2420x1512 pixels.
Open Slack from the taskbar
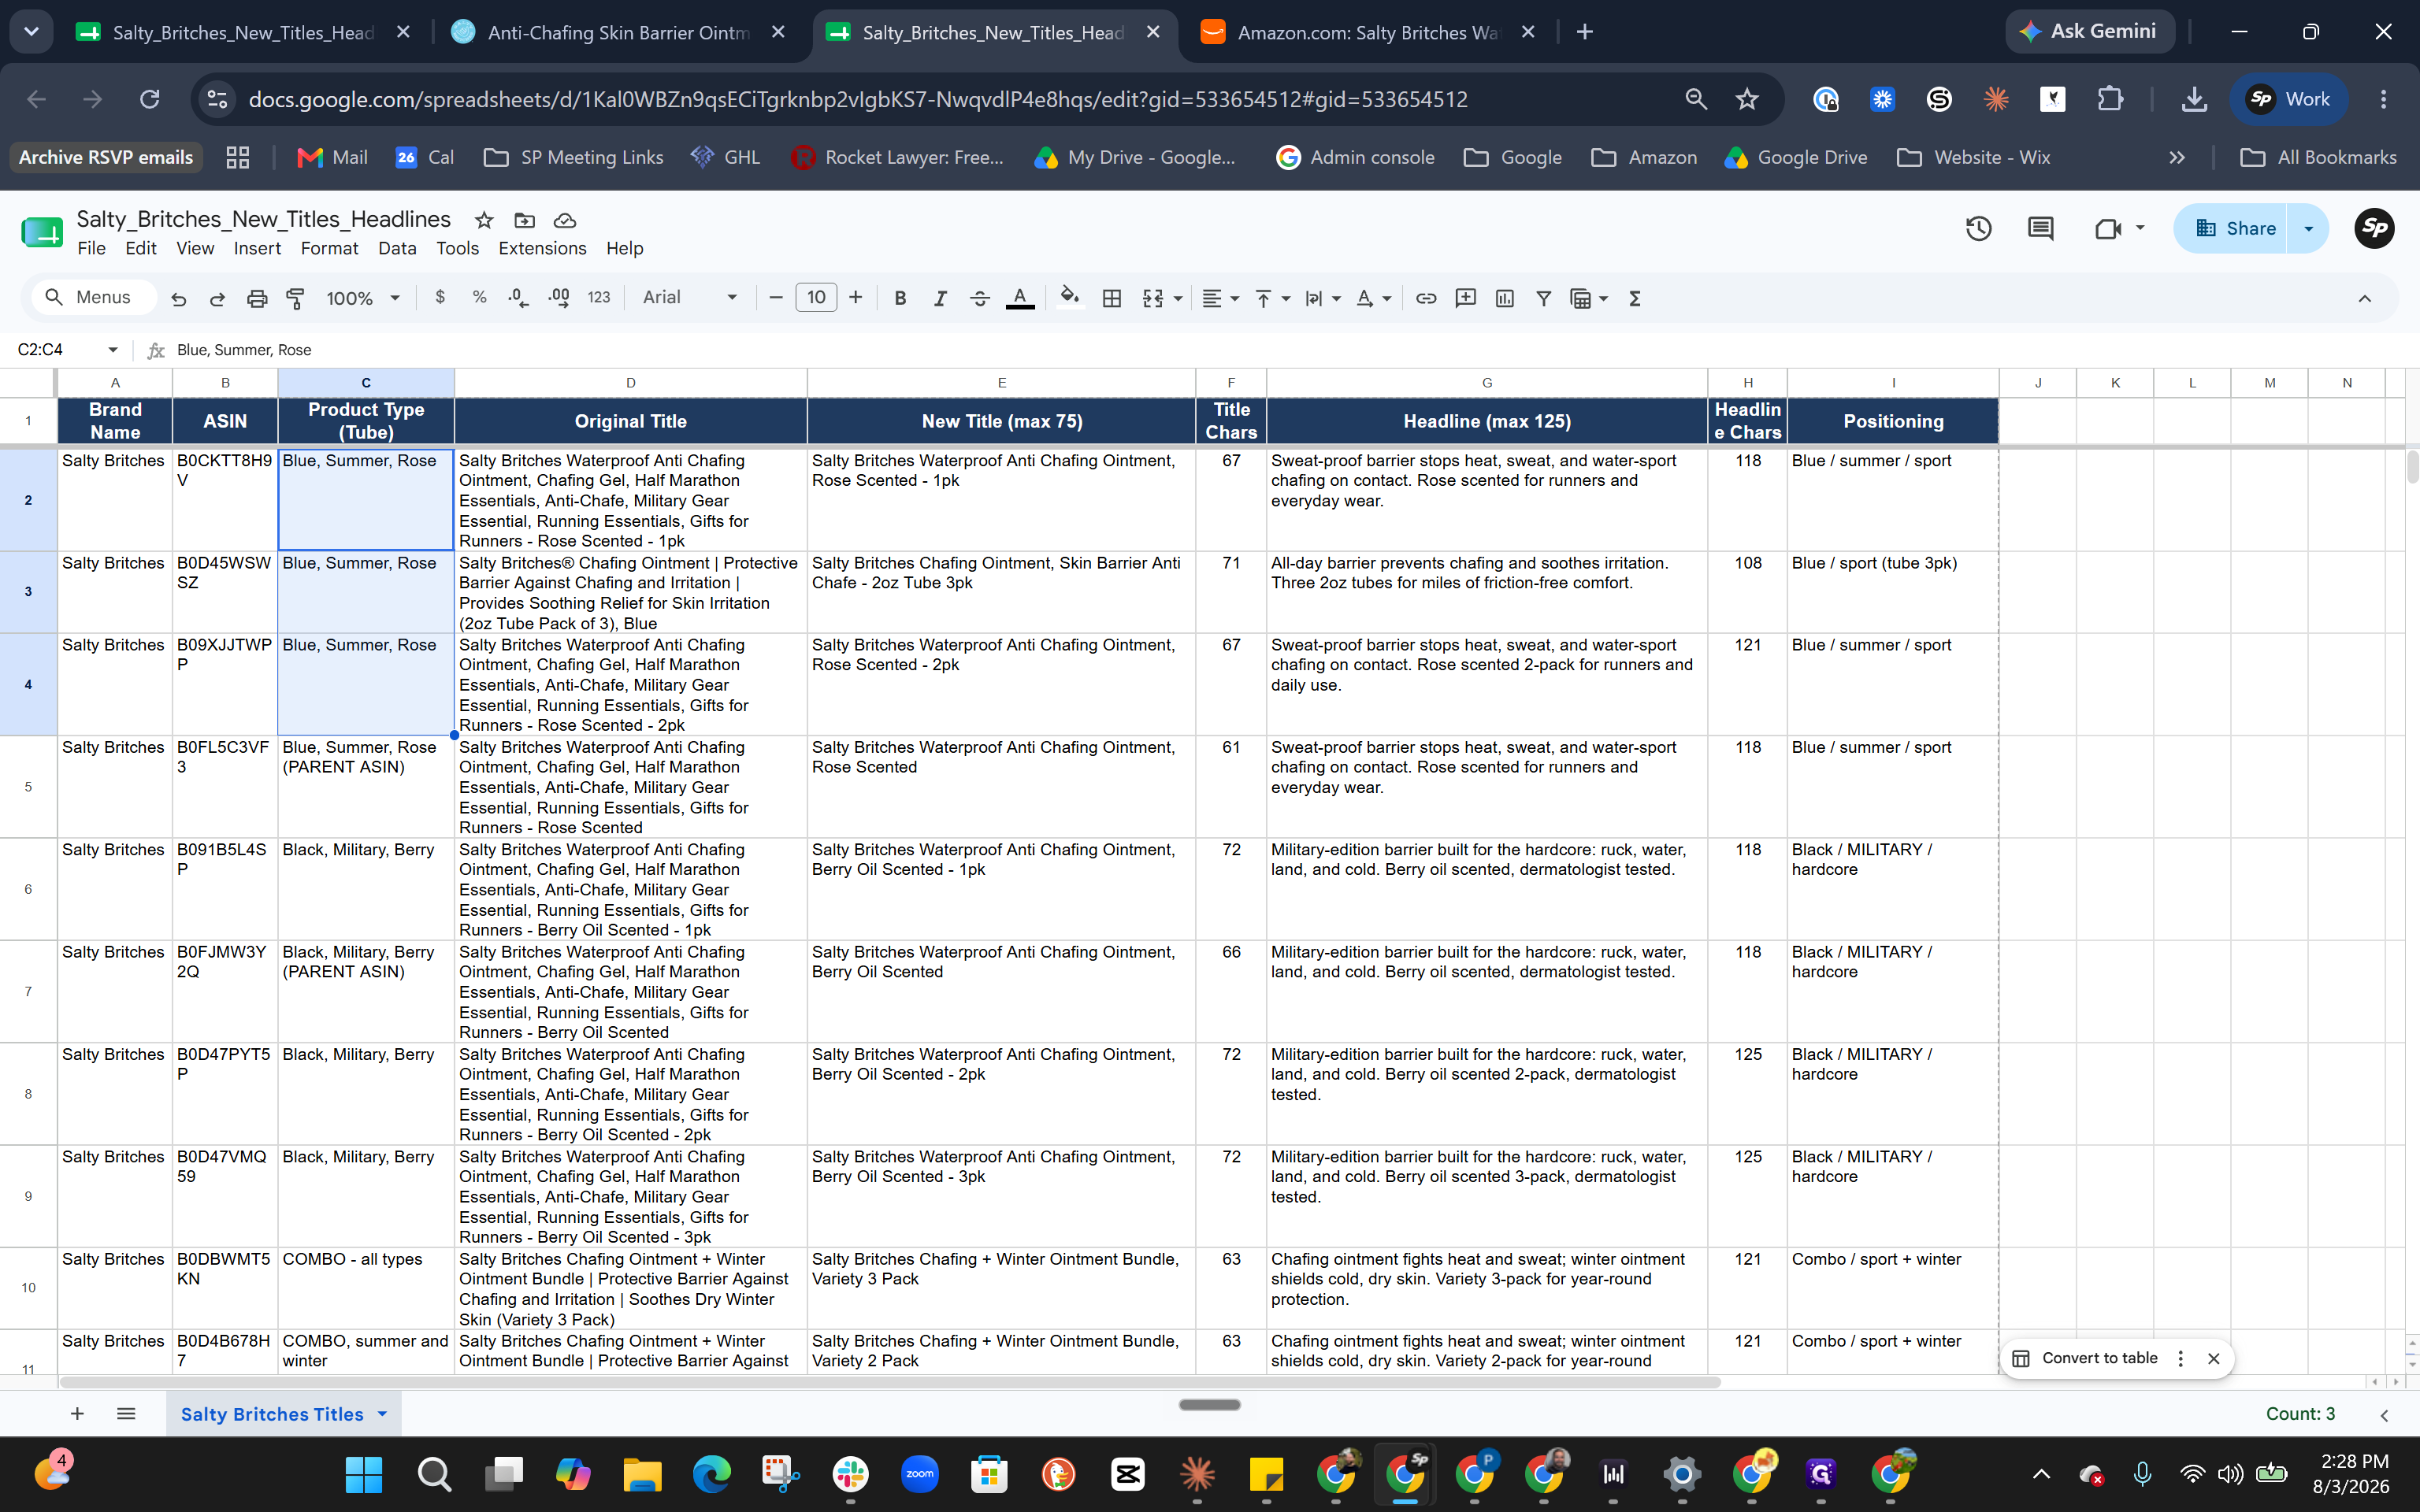[x=850, y=1474]
